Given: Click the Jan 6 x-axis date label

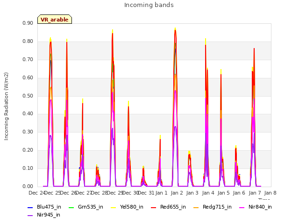Looking at the screenshot, I should [239, 193].
